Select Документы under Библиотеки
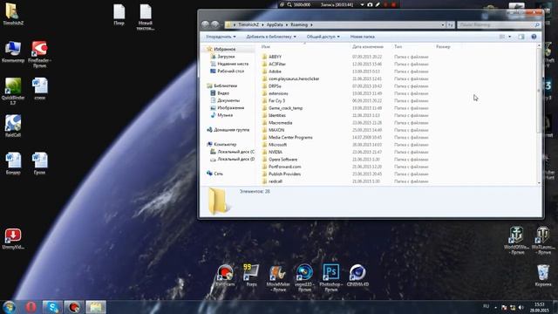Viewport: 558px width, 314px height. [228, 100]
